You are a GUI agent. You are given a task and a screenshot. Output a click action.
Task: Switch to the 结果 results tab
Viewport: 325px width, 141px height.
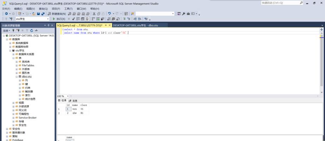click(x=62, y=100)
